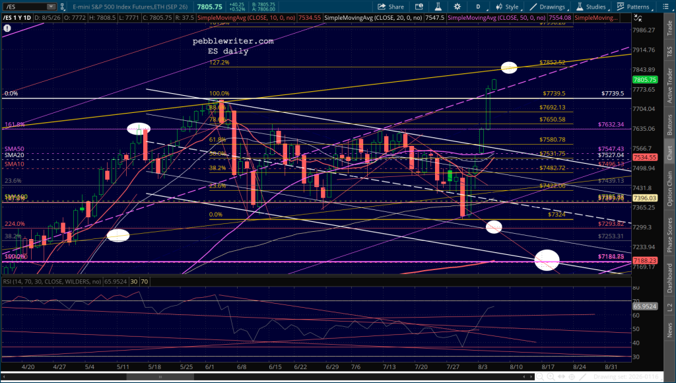Open chart settings gear icon
Viewport: 676px width, 383px height.
pos(457,7)
